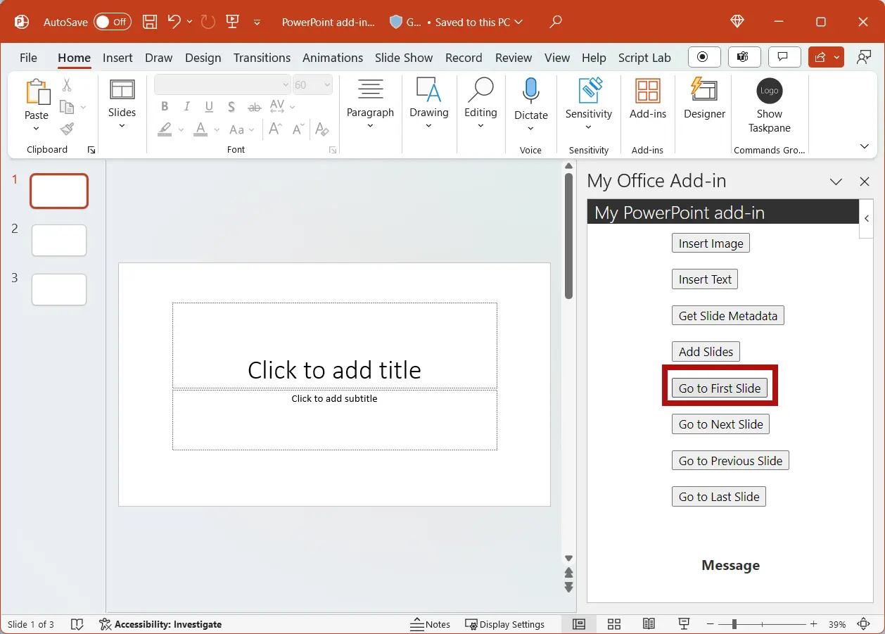Screen dimensions: 885x634
Task: Open the font size dropdown
Action: click(327, 85)
